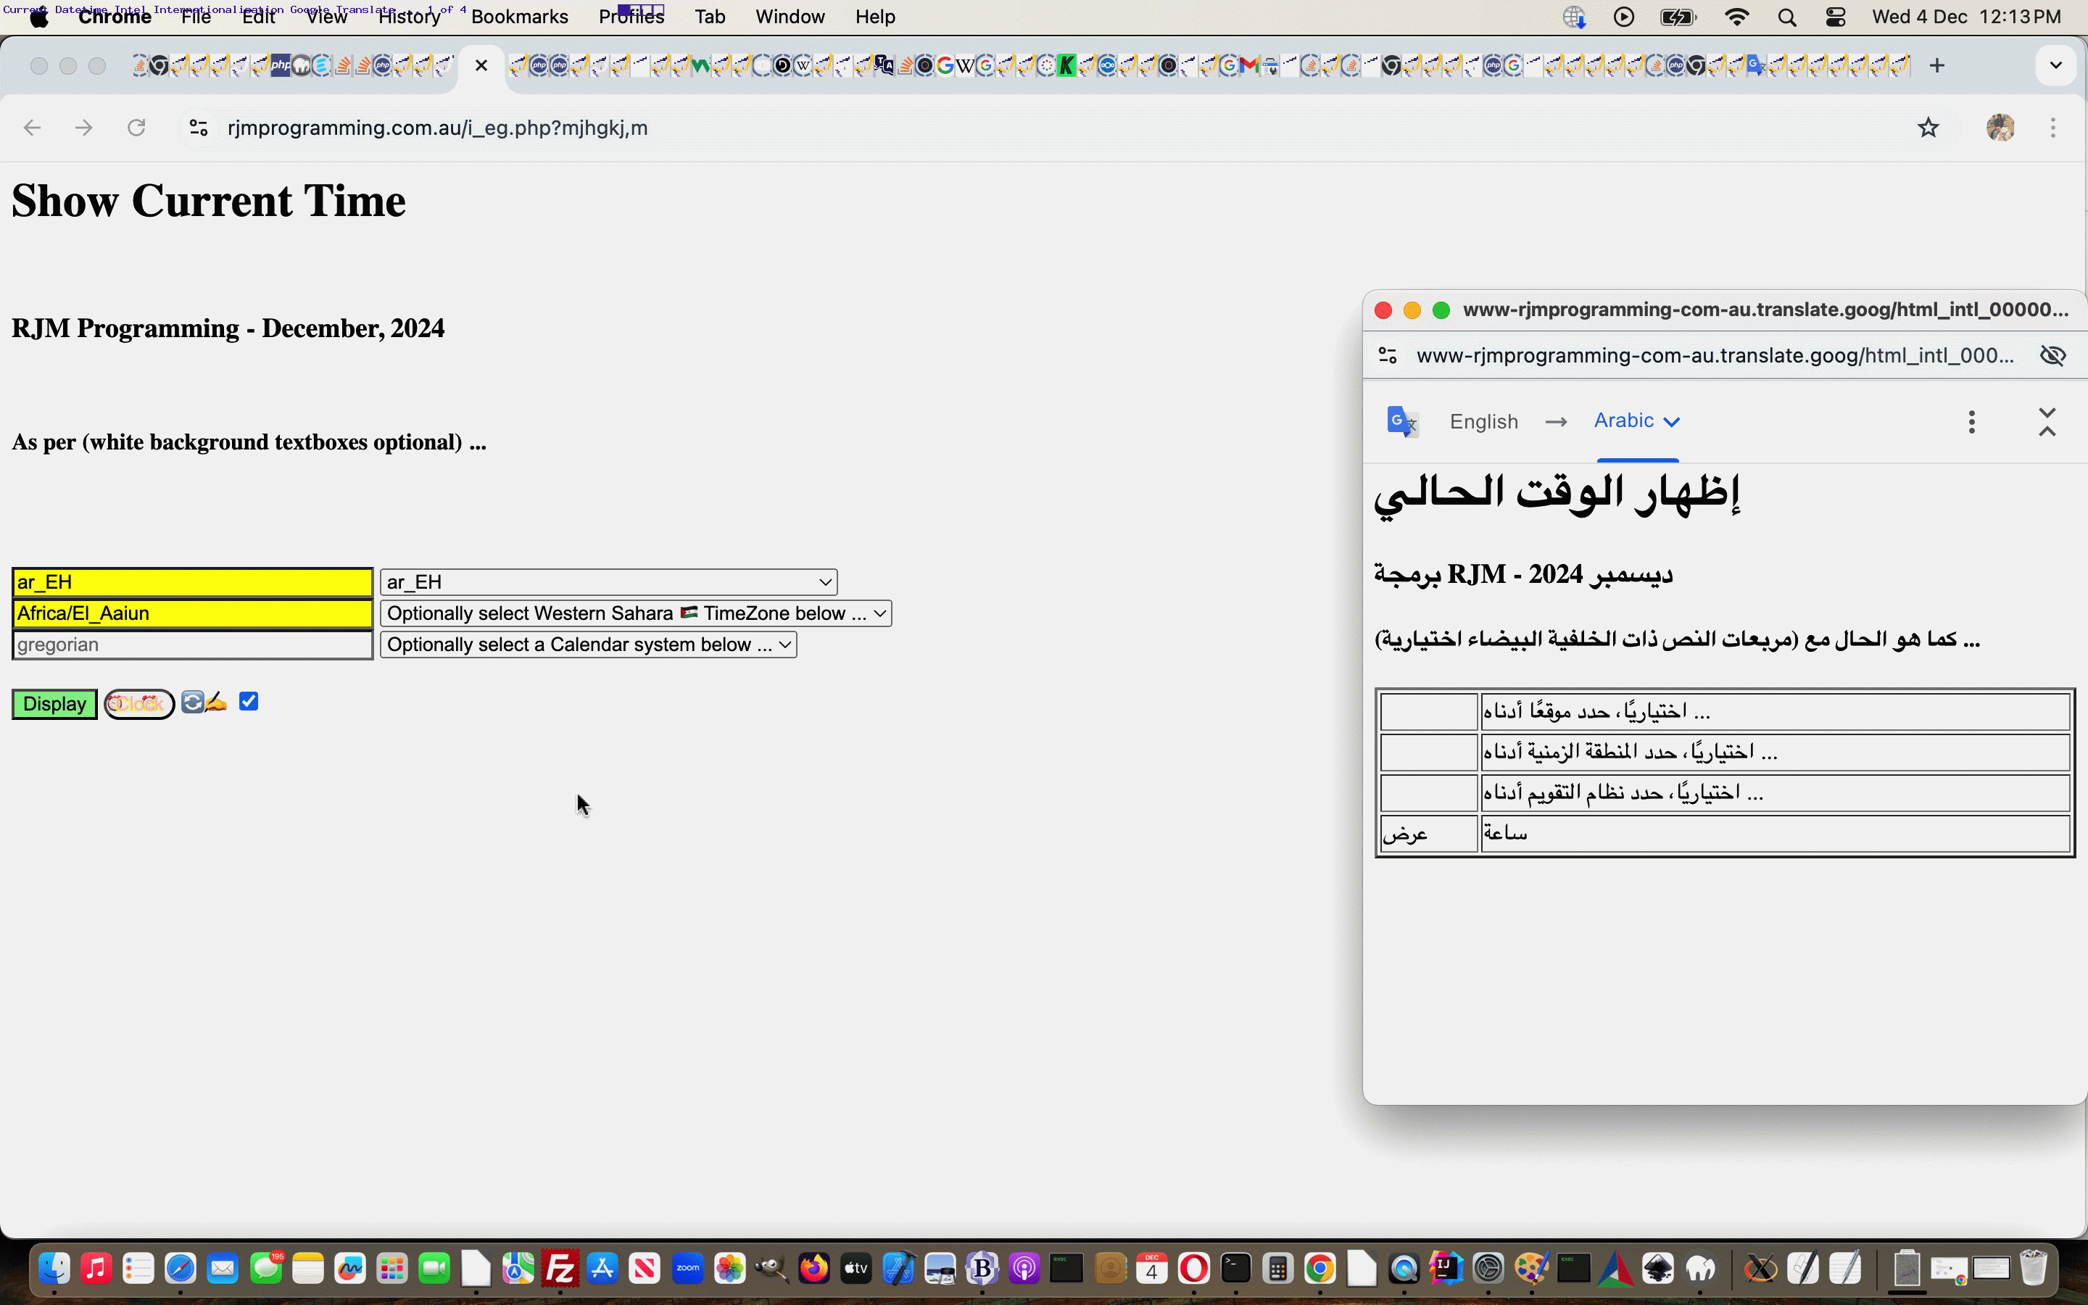Image resolution: width=2088 pixels, height=1305 pixels.
Task: Open Opera browser from the dock
Action: (1193, 1269)
